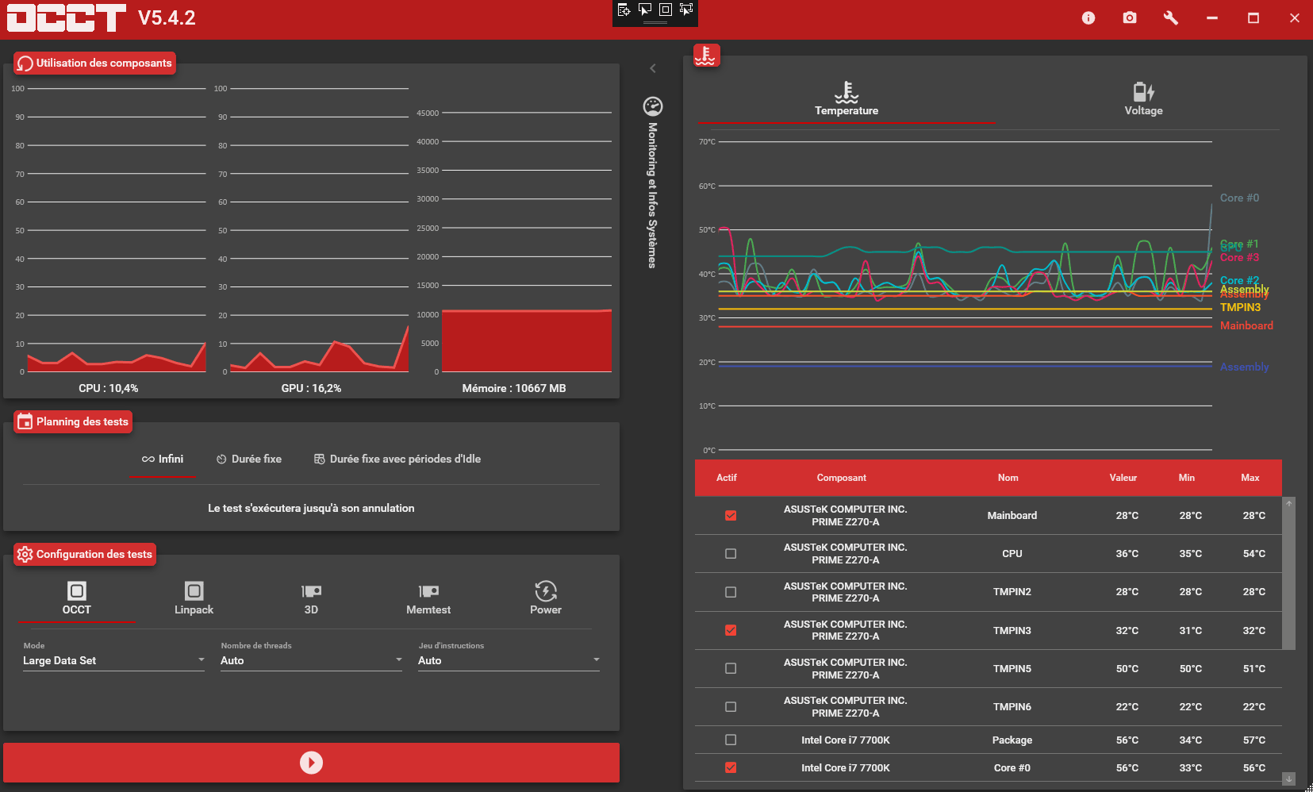
Task: Enable the TMPIN5 sensor checkbox
Action: (731, 668)
